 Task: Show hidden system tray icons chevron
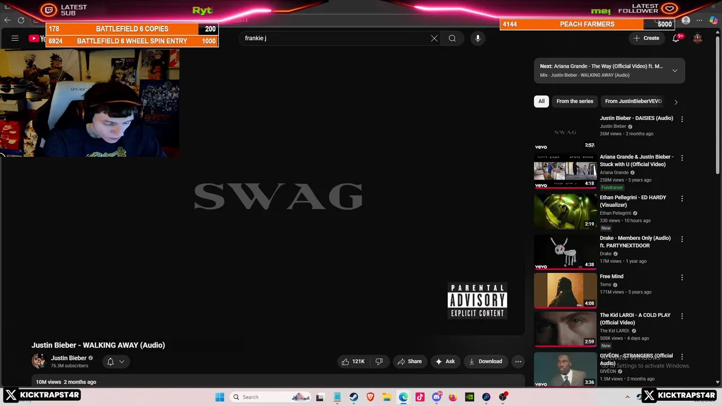tap(627, 397)
